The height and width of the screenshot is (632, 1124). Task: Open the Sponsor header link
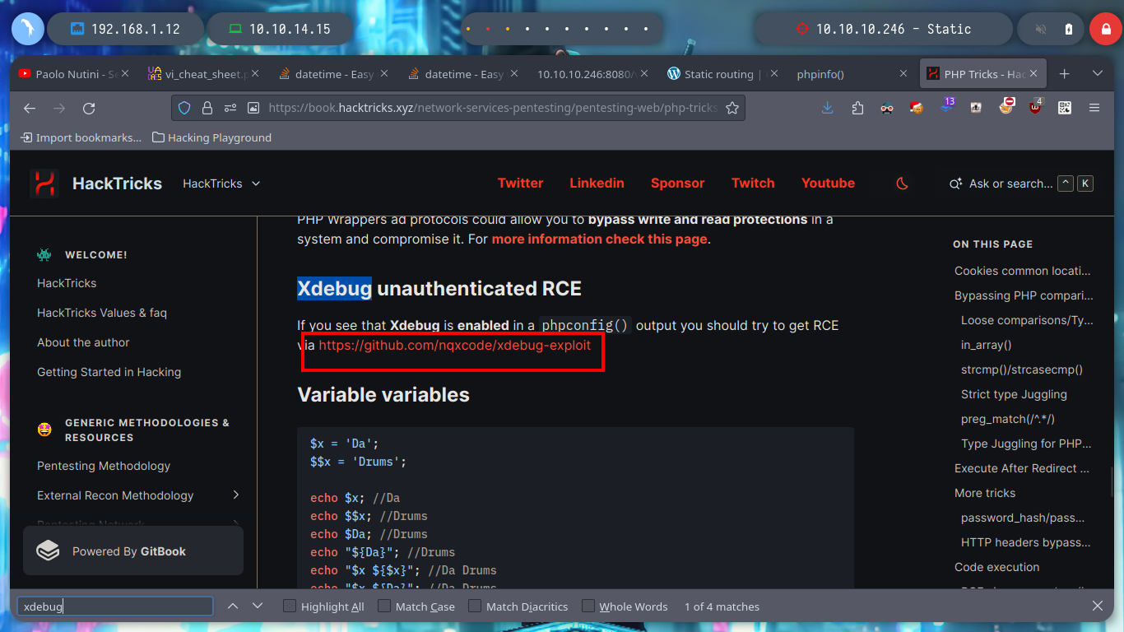click(x=677, y=184)
